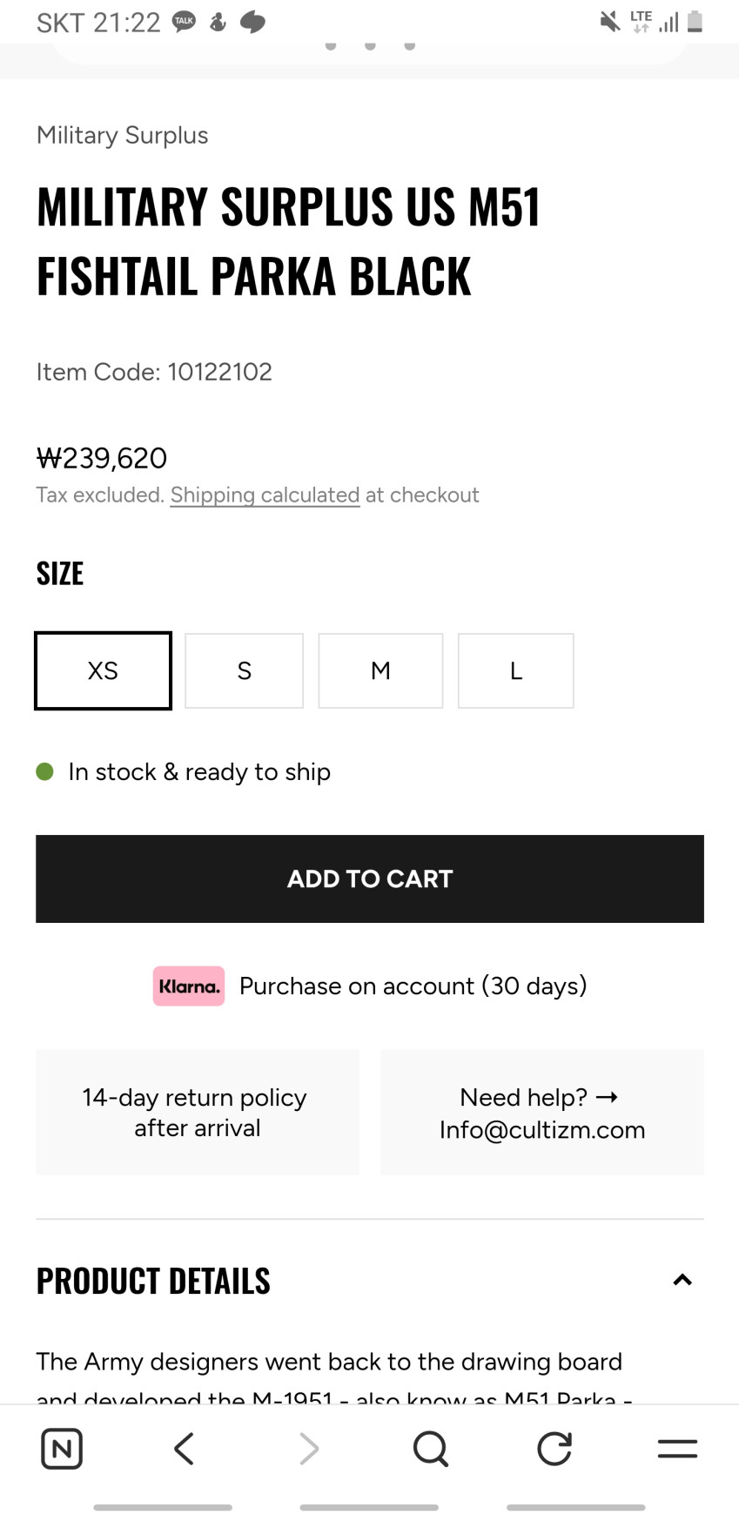Image resolution: width=739 pixels, height=1521 pixels.
Task: Open search with the magnifier icon
Action: 430,1449
